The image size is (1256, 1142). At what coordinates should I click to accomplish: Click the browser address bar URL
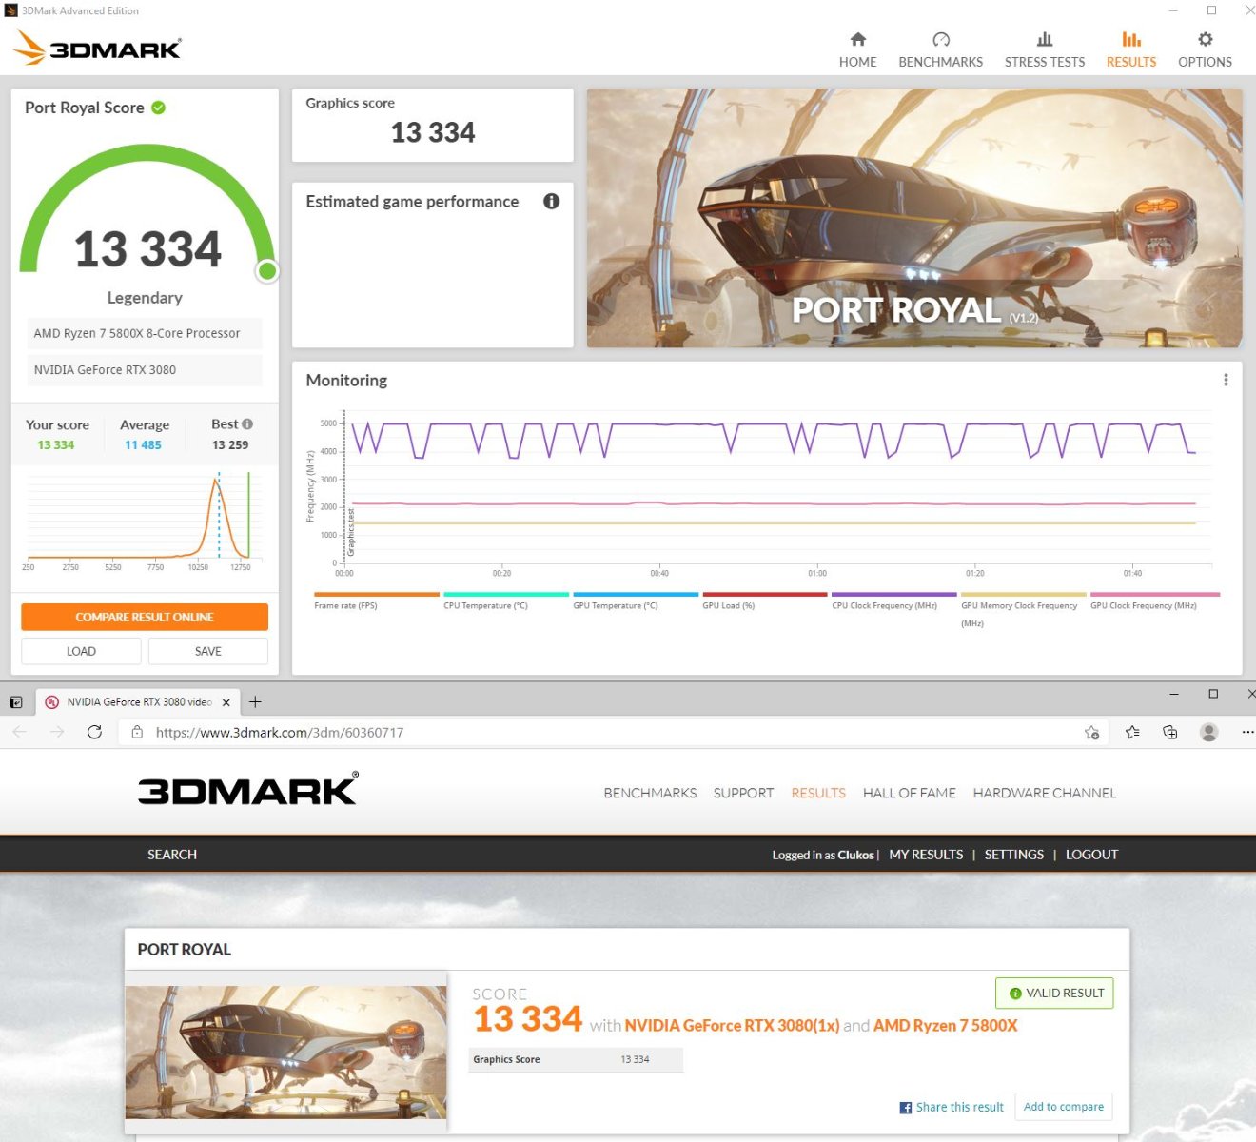[x=280, y=733]
